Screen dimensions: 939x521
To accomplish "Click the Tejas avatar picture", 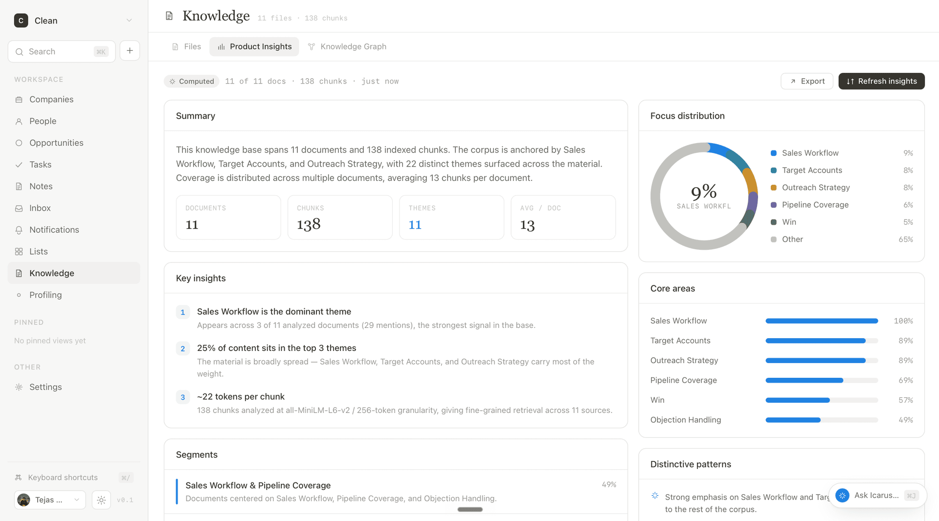I will pos(23,500).
